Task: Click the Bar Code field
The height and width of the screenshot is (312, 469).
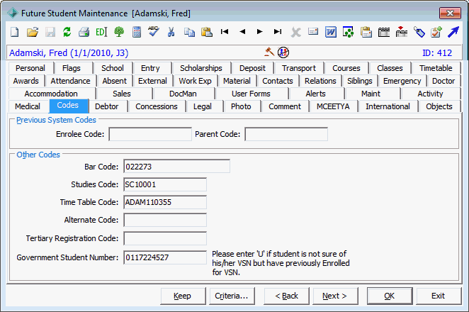Action: [177, 167]
